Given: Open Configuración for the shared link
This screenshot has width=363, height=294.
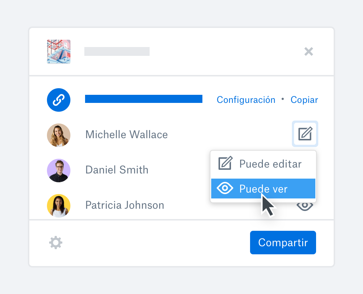Looking at the screenshot, I should point(246,100).
